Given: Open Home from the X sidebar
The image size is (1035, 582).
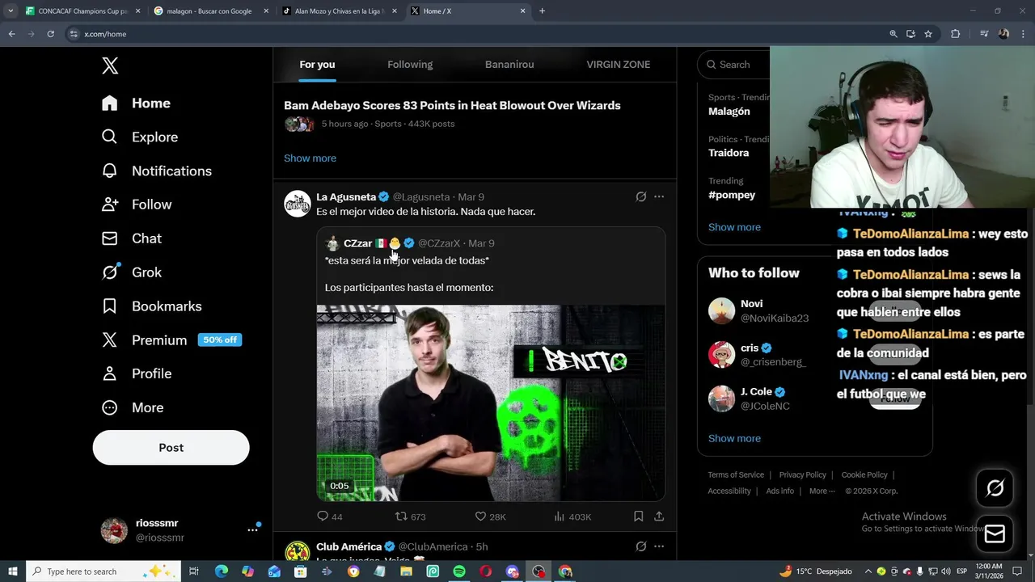Looking at the screenshot, I should coord(136,103).
